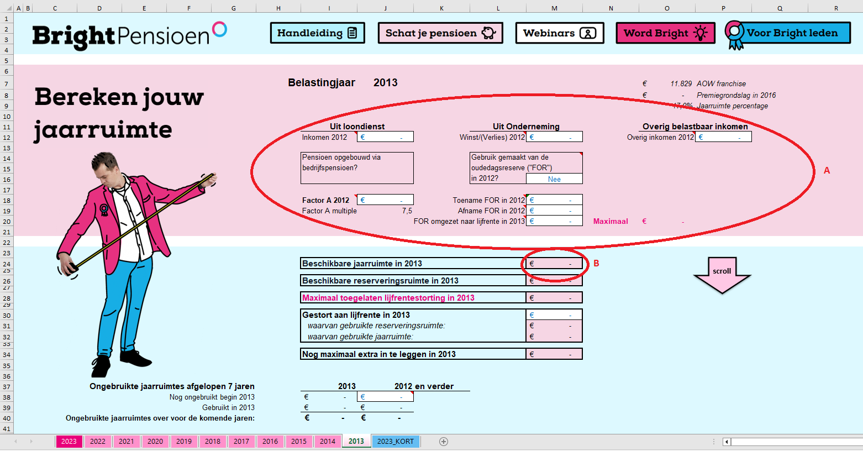Click the next sheet navigation arrow
Viewport: 863px width, 451px height.
point(31,442)
